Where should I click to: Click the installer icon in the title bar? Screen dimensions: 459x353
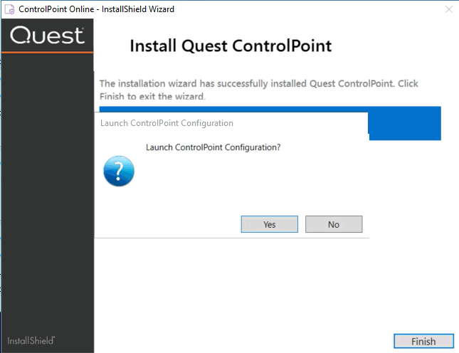(10, 9)
